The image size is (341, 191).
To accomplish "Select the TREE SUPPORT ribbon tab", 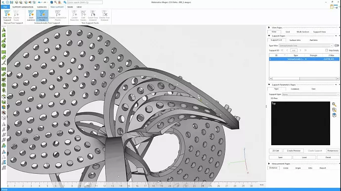I will point(57,7).
